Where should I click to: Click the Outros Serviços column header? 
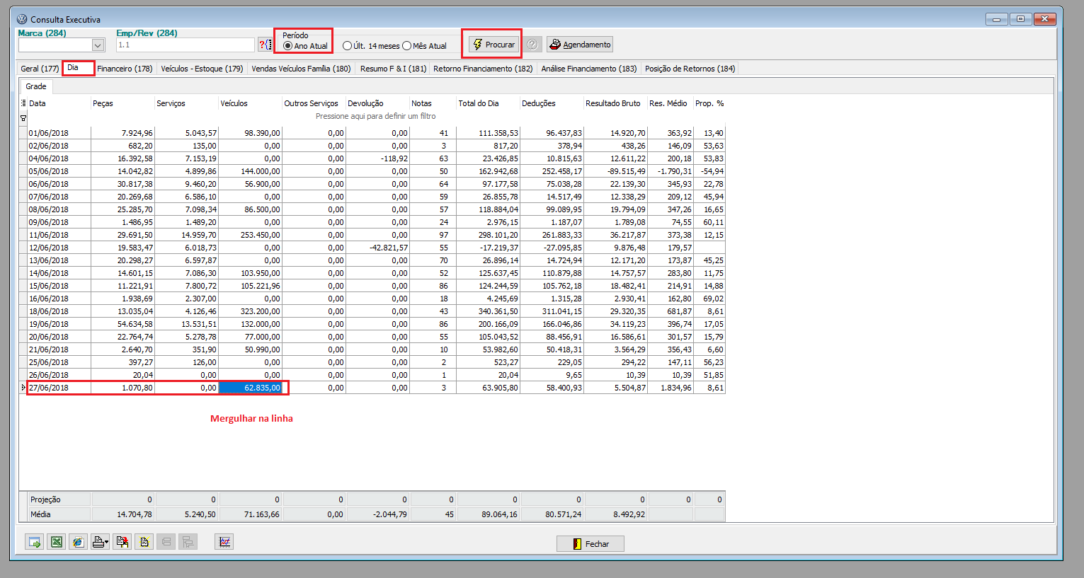pyautogui.click(x=314, y=103)
